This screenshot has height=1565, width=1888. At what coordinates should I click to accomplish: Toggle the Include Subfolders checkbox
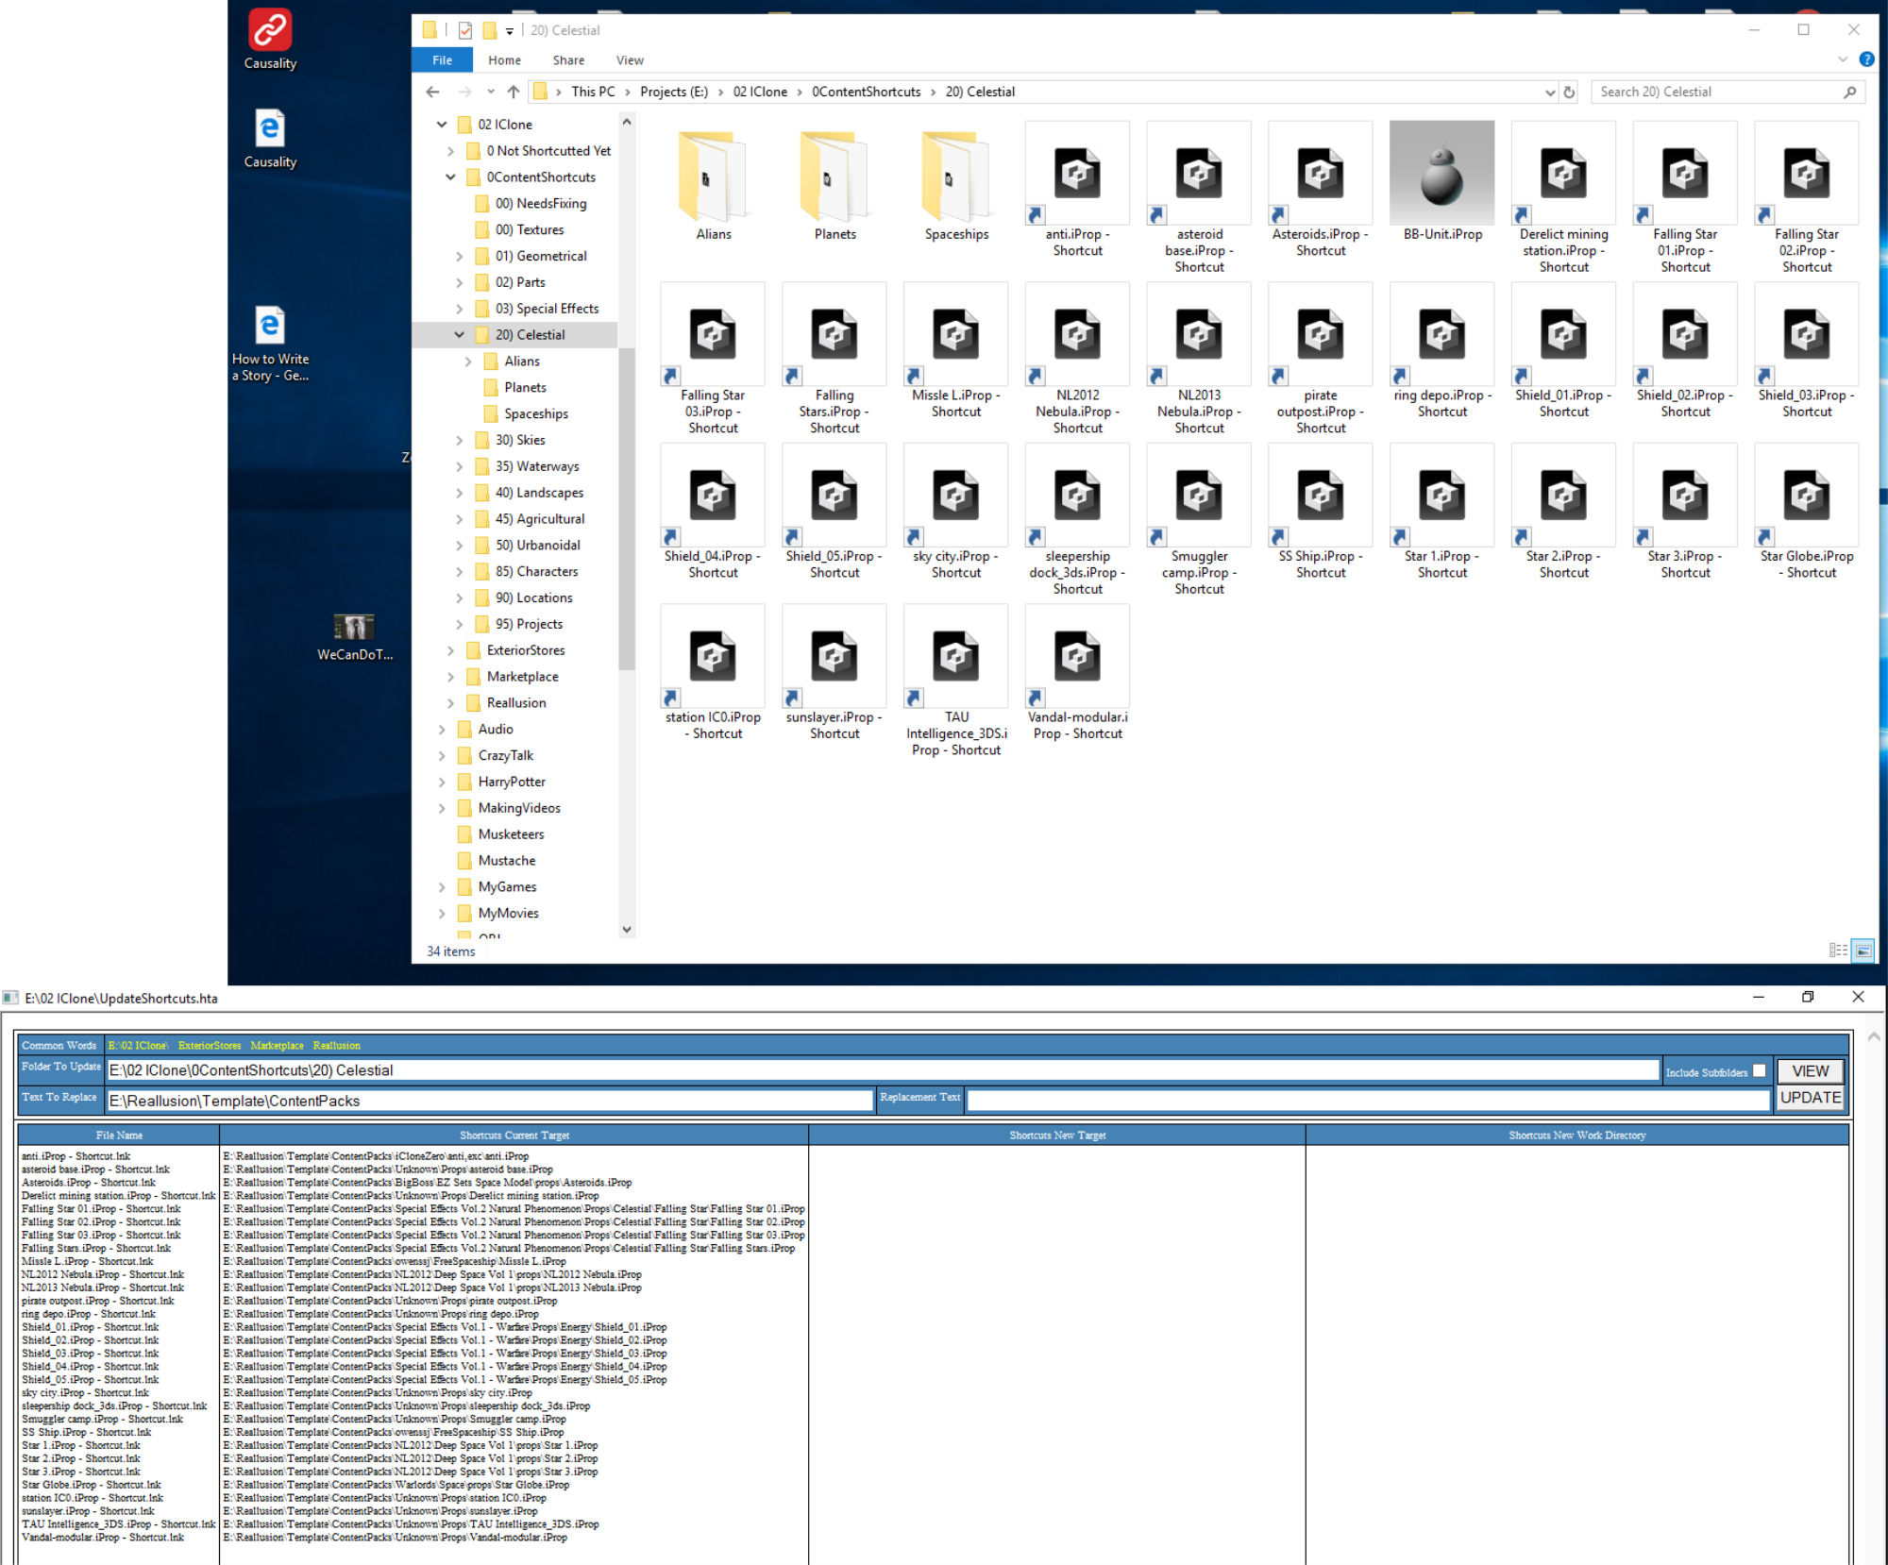click(x=1759, y=1070)
